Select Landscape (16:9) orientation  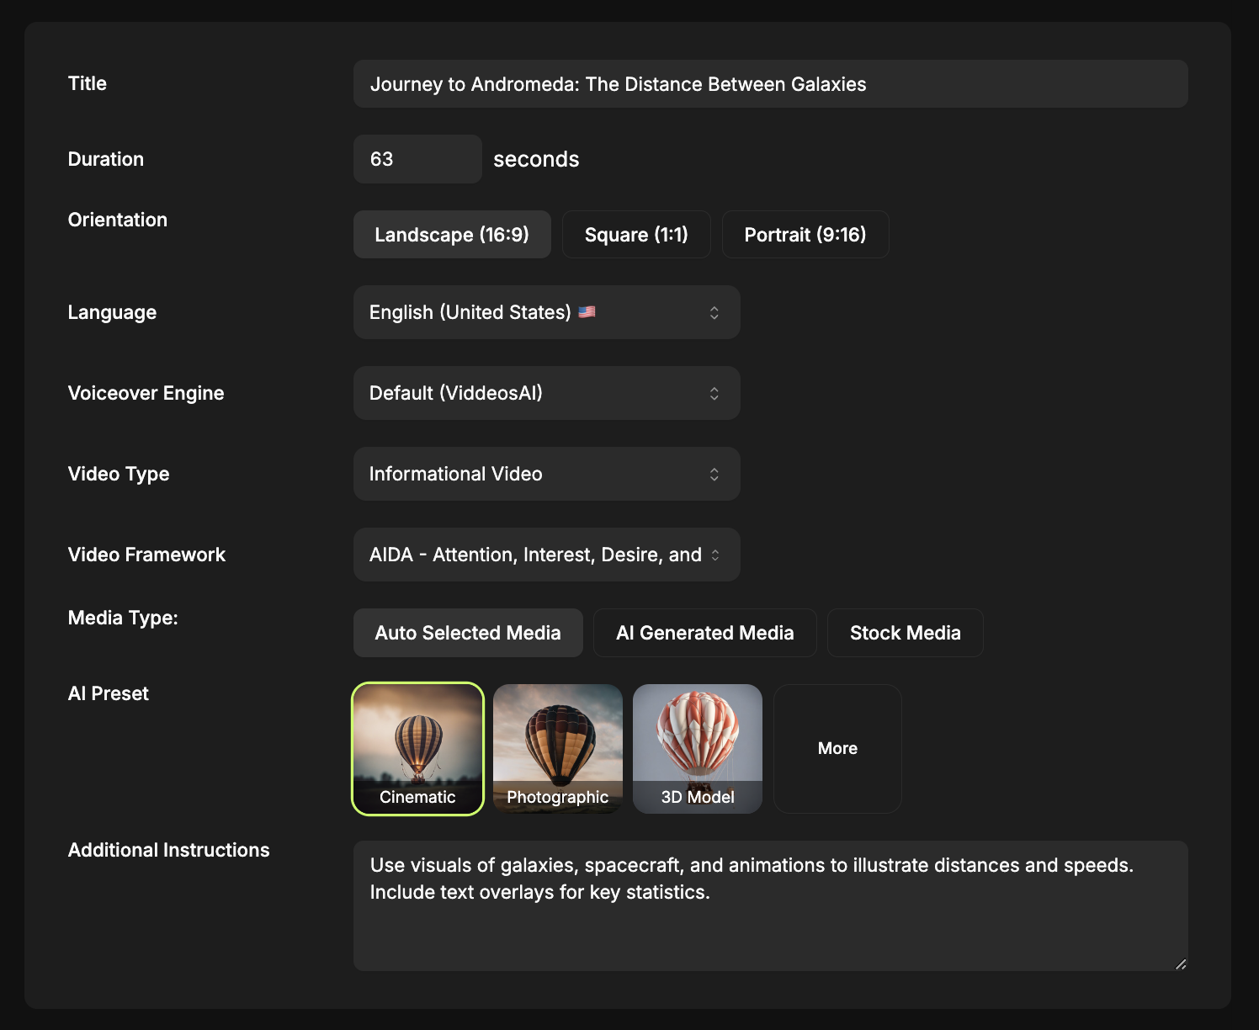(x=452, y=234)
